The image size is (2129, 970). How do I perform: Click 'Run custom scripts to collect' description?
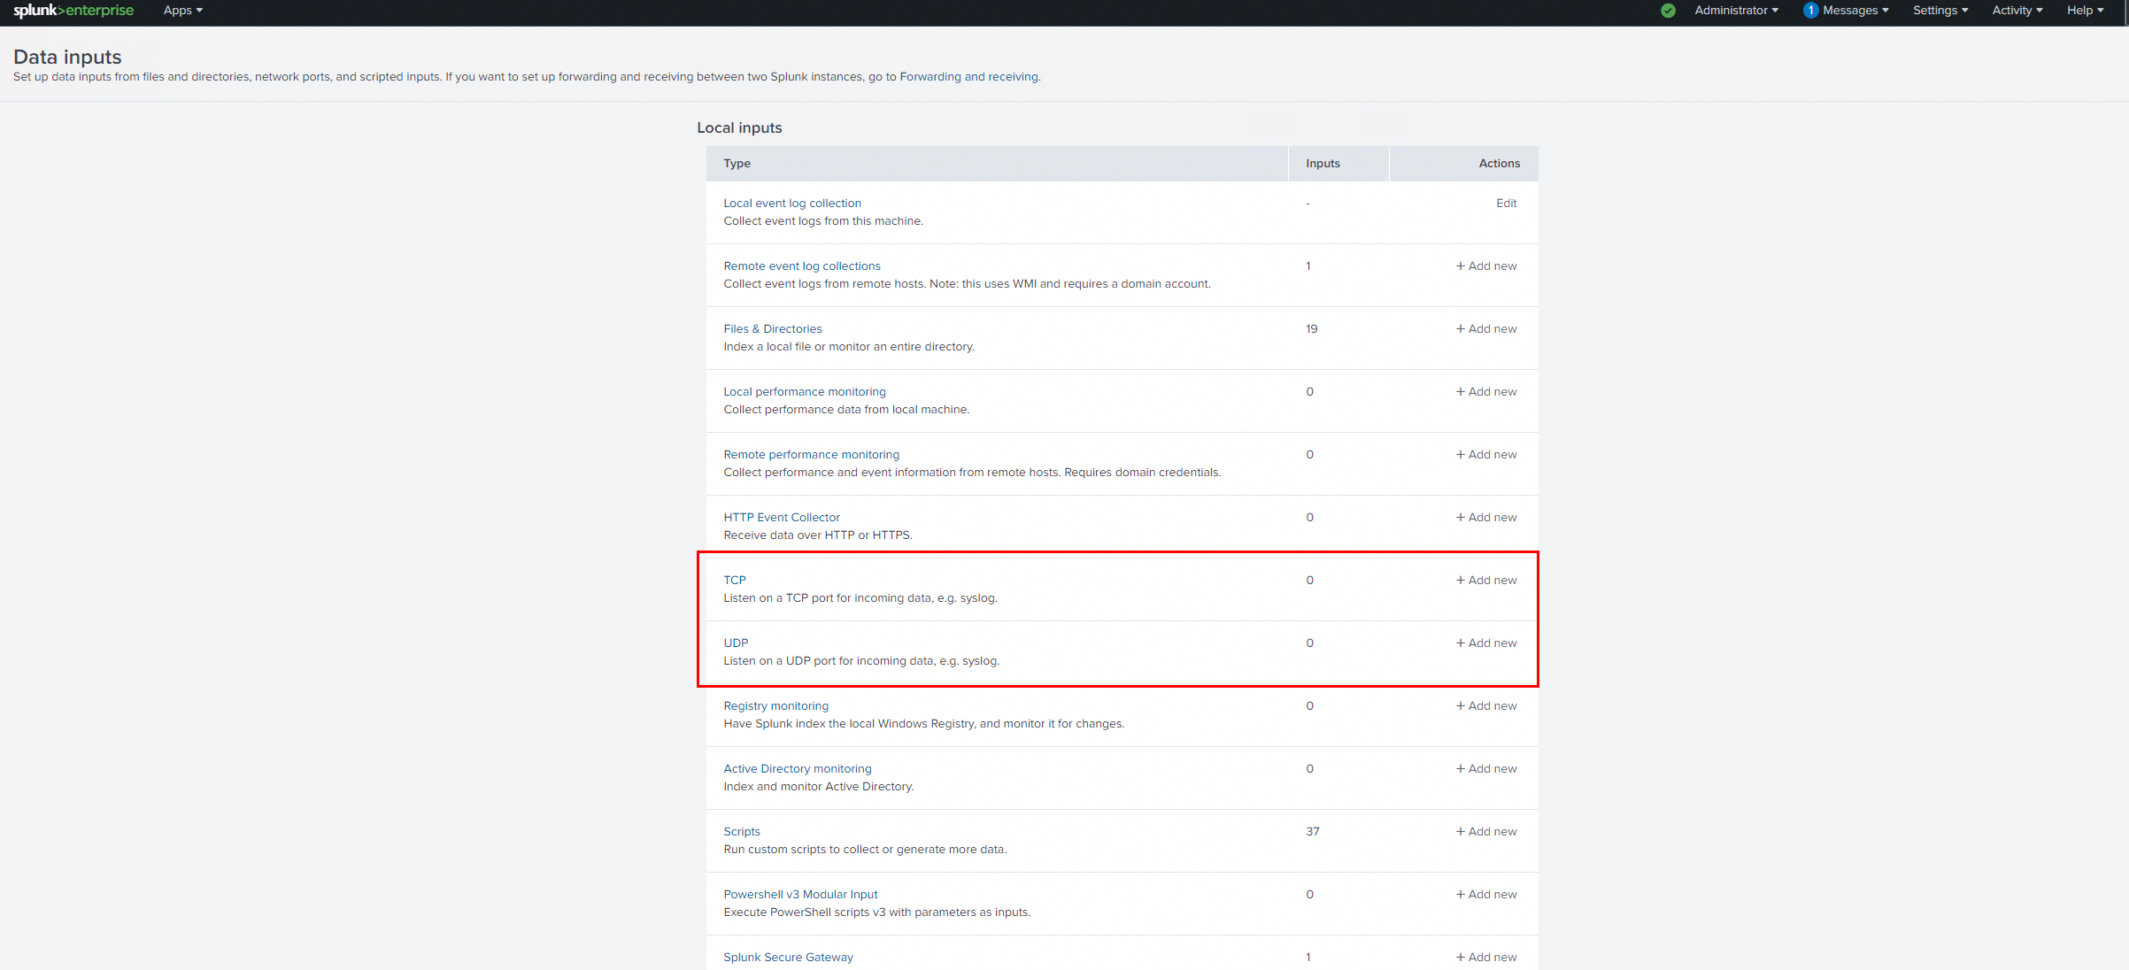coord(865,850)
